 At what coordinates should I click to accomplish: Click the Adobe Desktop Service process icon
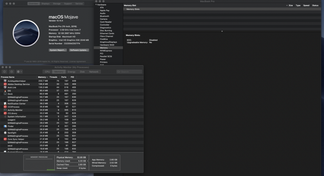tap(5, 84)
